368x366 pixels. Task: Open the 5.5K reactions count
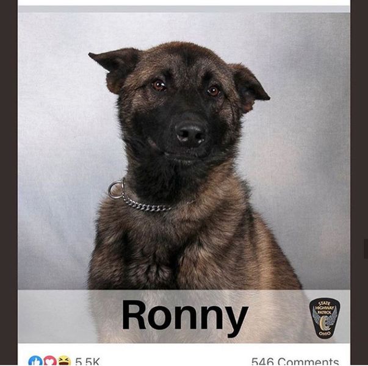tap(87, 362)
